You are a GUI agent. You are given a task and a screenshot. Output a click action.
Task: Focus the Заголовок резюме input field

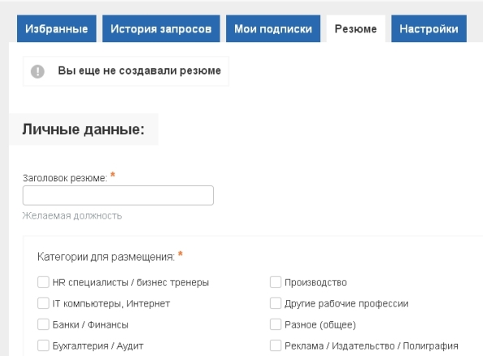[118, 195]
